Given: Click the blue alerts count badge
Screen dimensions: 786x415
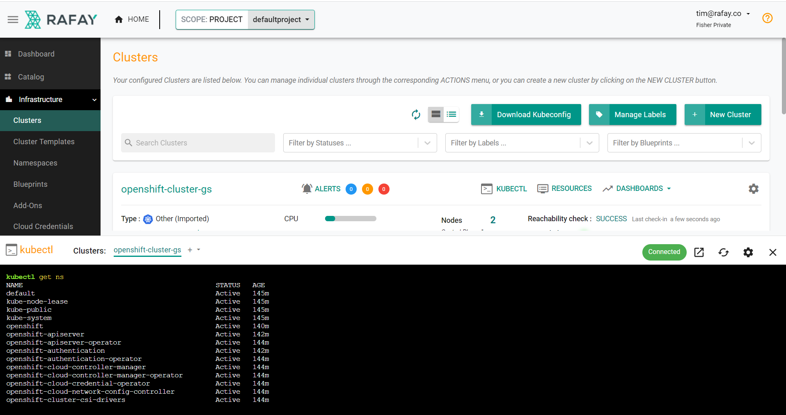Looking at the screenshot, I should click(351, 189).
